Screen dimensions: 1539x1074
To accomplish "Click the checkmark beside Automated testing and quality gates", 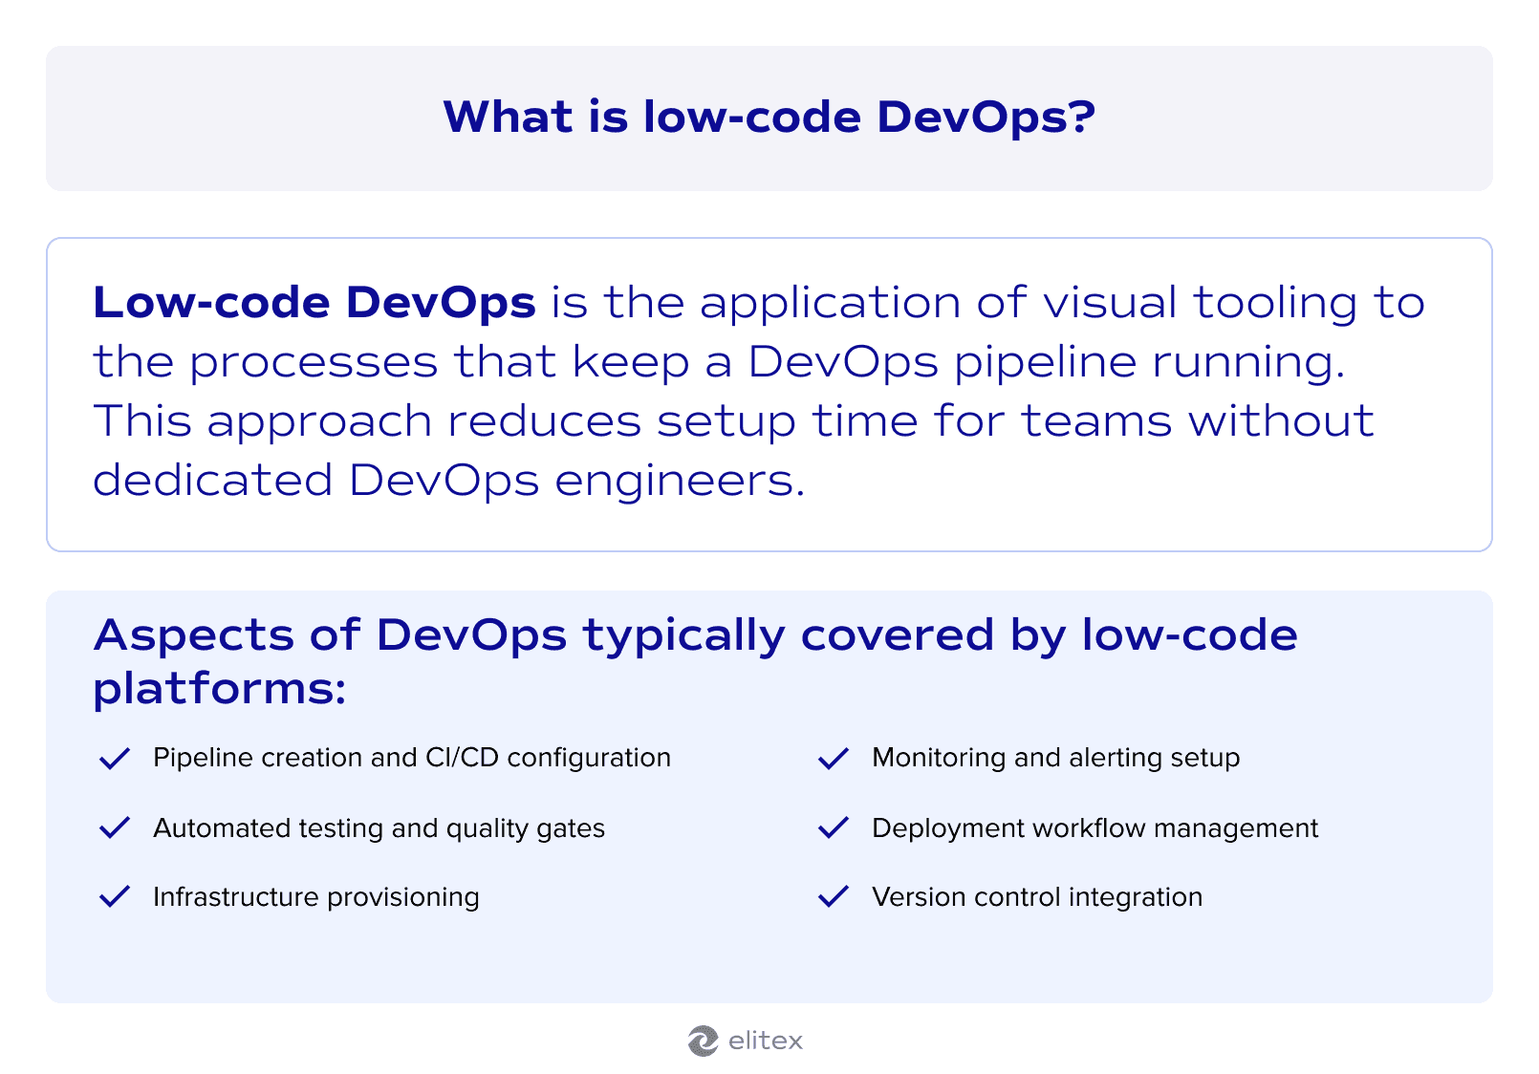I will coord(115,827).
